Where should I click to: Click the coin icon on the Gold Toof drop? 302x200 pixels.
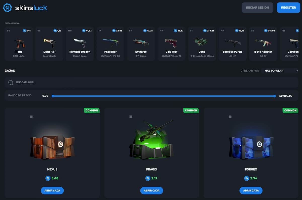tap(175, 31)
